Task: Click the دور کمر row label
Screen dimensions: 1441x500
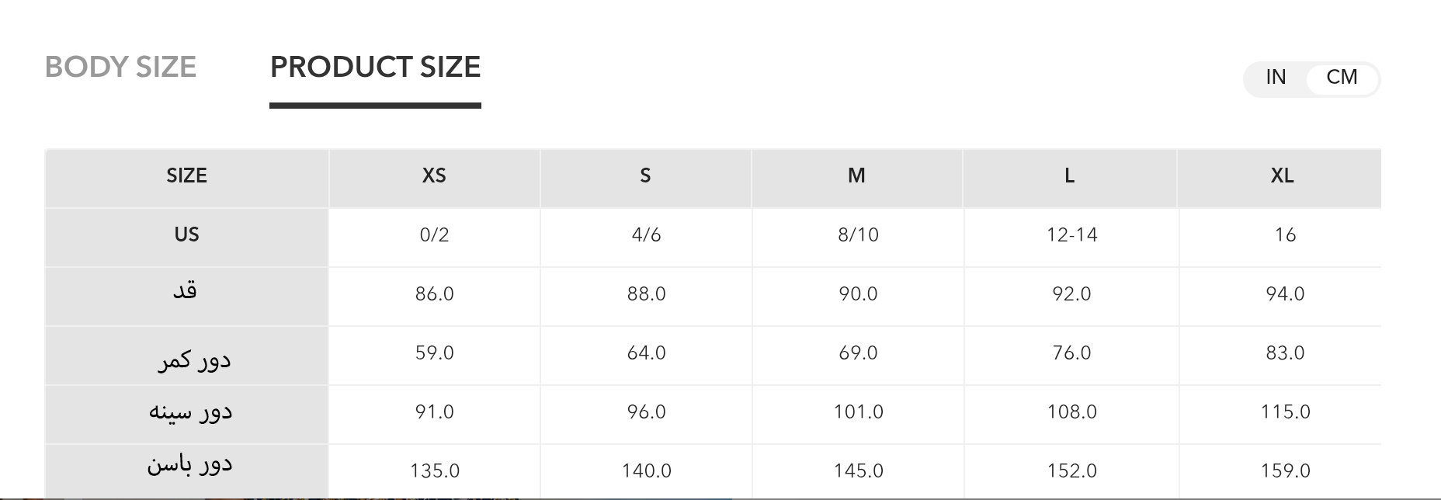Action: 194,359
